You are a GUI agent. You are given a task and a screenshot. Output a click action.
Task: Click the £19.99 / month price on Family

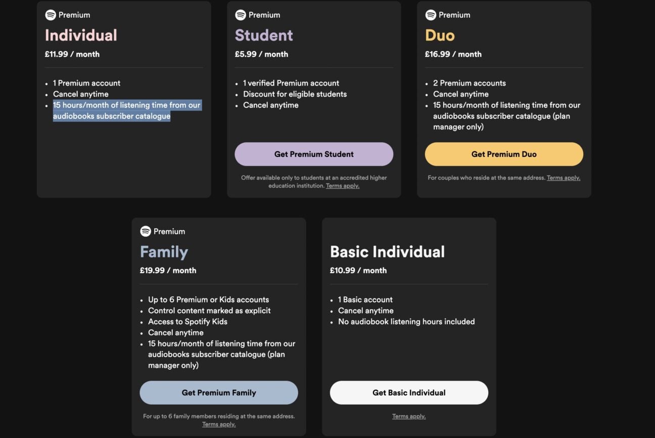[x=168, y=270]
